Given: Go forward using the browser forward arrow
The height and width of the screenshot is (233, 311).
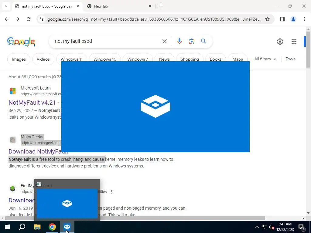Looking at the screenshot, I should [x=18, y=19].
